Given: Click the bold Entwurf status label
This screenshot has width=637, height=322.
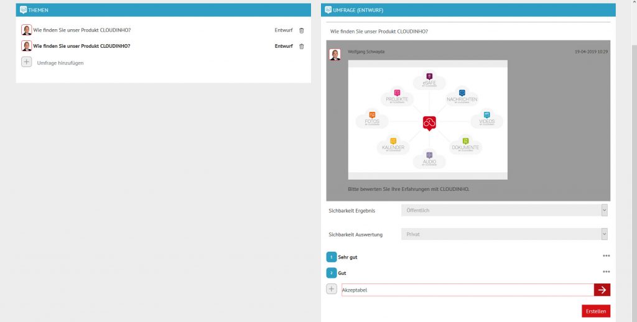Looking at the screenshot, I should tap(284, 46).
